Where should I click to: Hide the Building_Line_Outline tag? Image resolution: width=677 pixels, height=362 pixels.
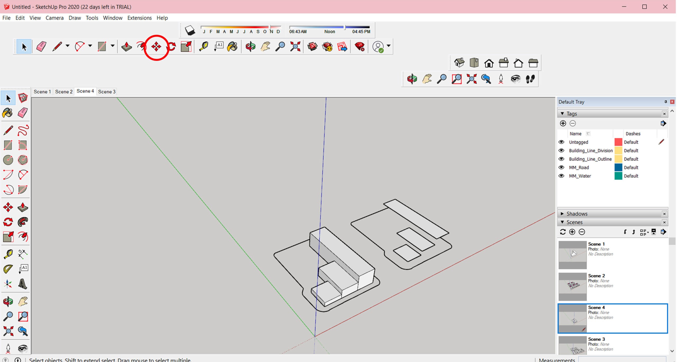561,159
